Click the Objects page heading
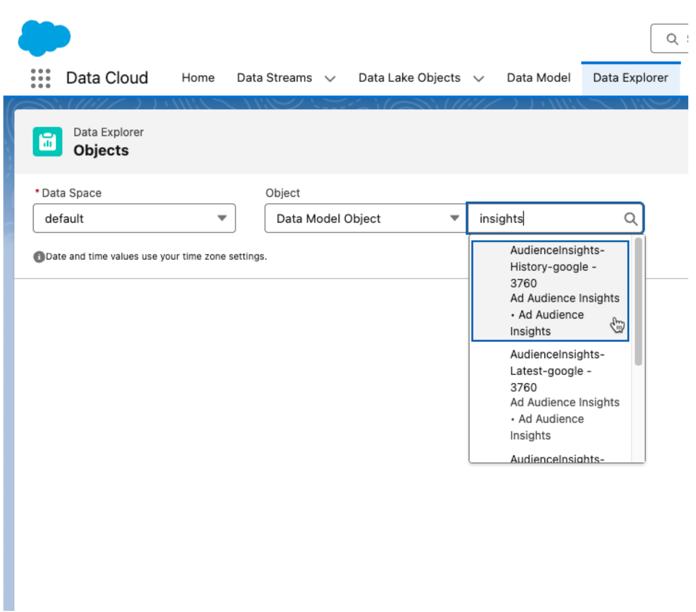The width and height of the screenshot is (696, 612). pos(101,150)
